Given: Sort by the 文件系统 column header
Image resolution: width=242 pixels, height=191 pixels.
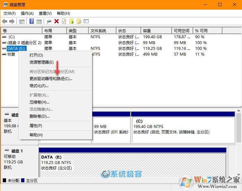Looking at the screenshot, I should tap(98, 31).
